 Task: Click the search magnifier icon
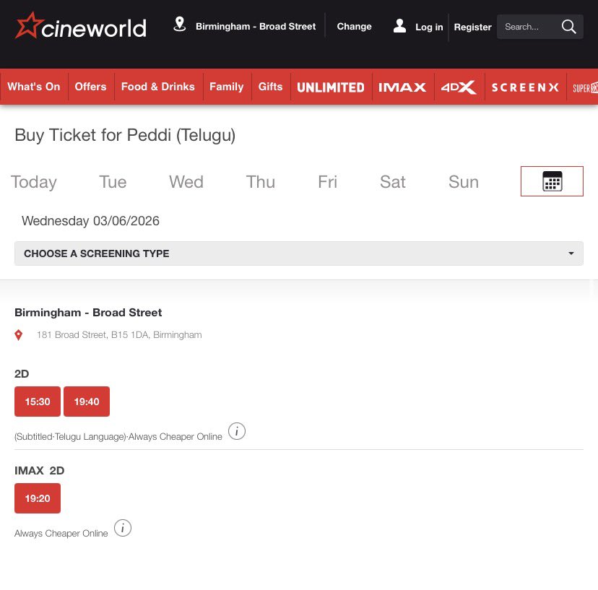point(568,27)
